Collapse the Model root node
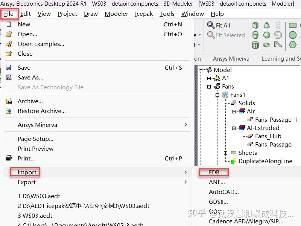Image resolution: width=301 pixels, height=226 pixels. click(201, 70)
